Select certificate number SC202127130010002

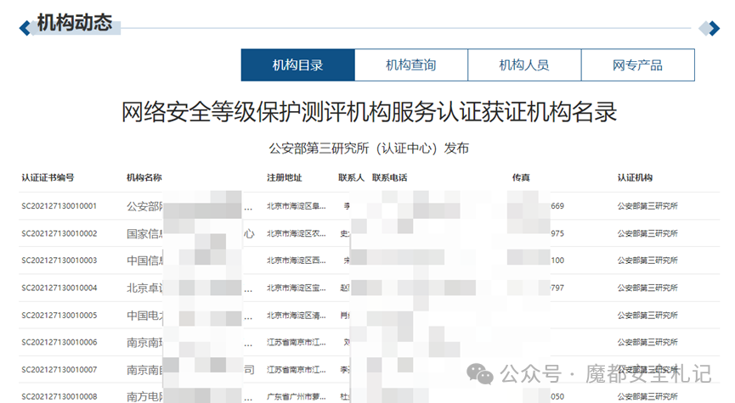[x=59, y=233]
